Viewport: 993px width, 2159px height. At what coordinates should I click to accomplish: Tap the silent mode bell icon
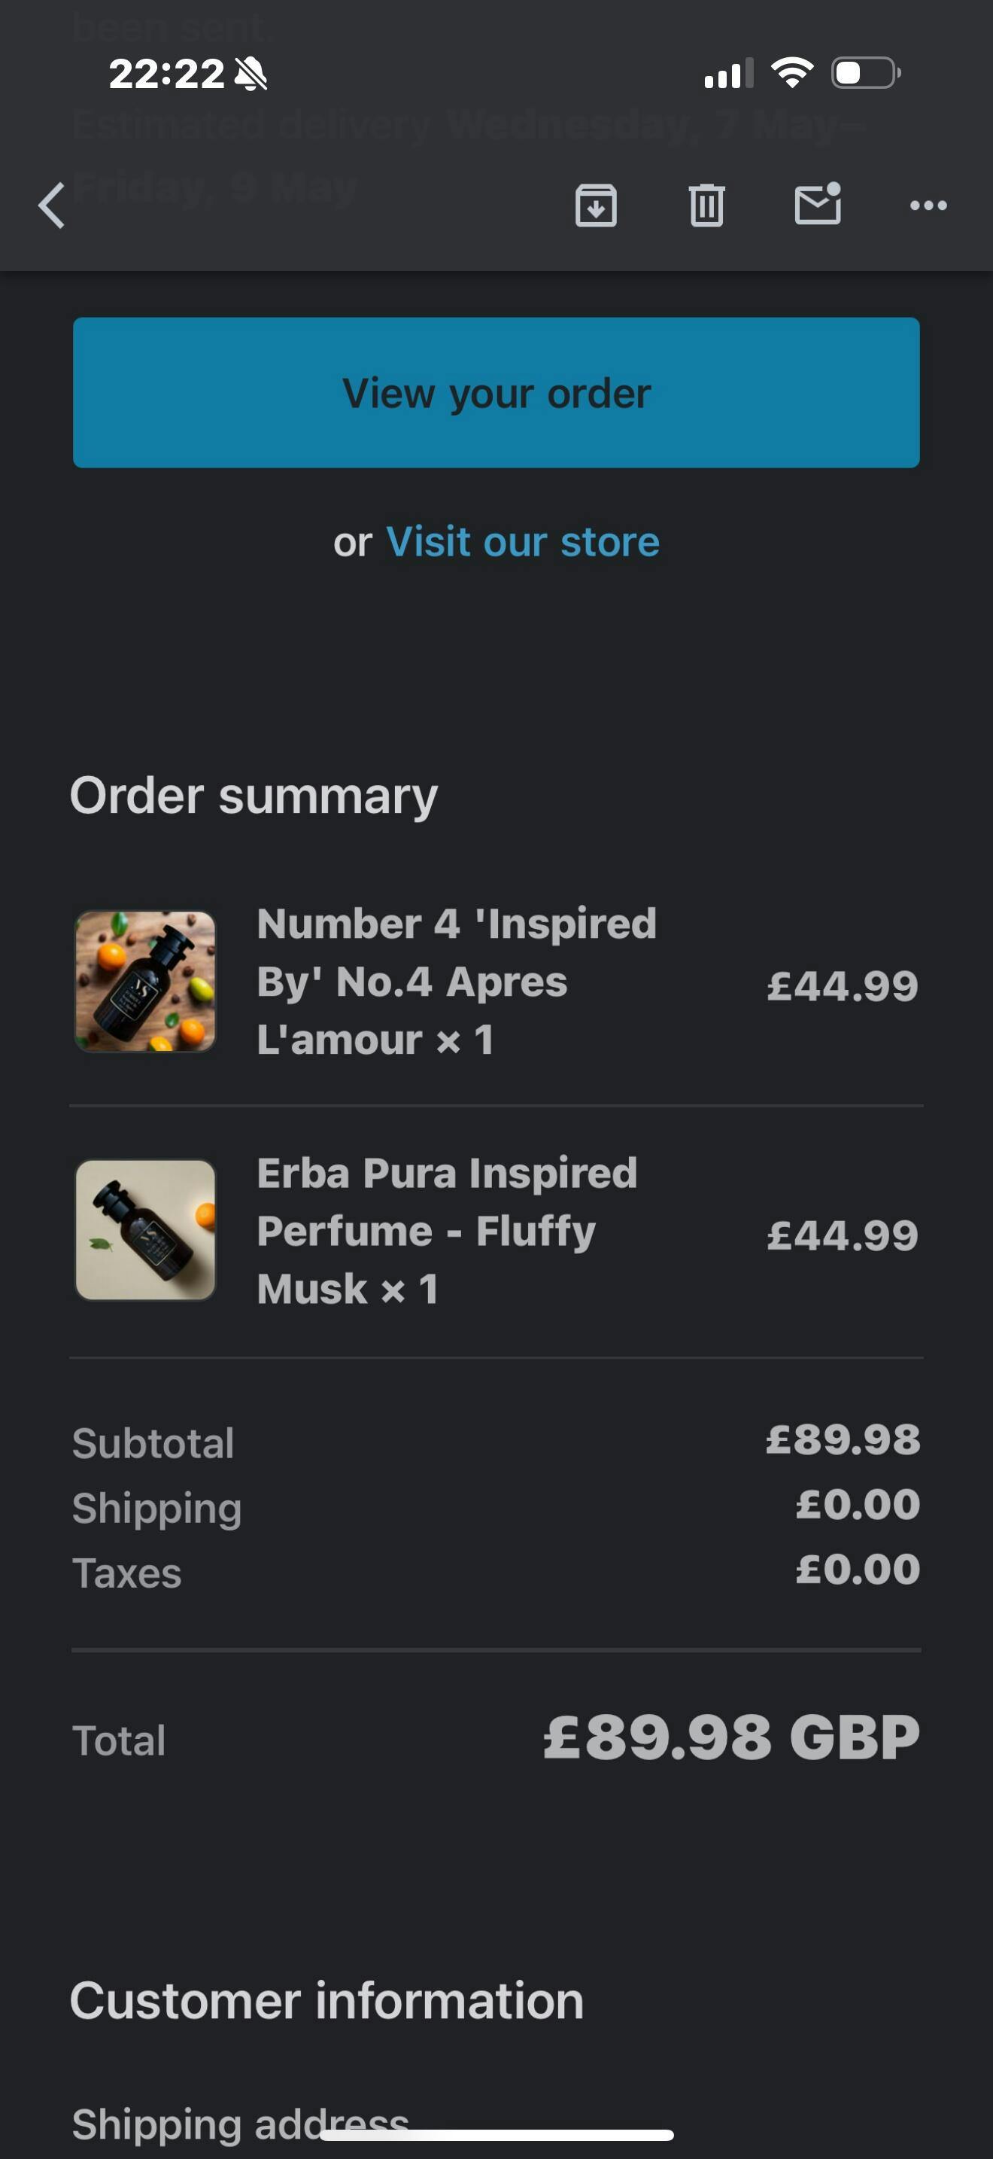(251, 74)
